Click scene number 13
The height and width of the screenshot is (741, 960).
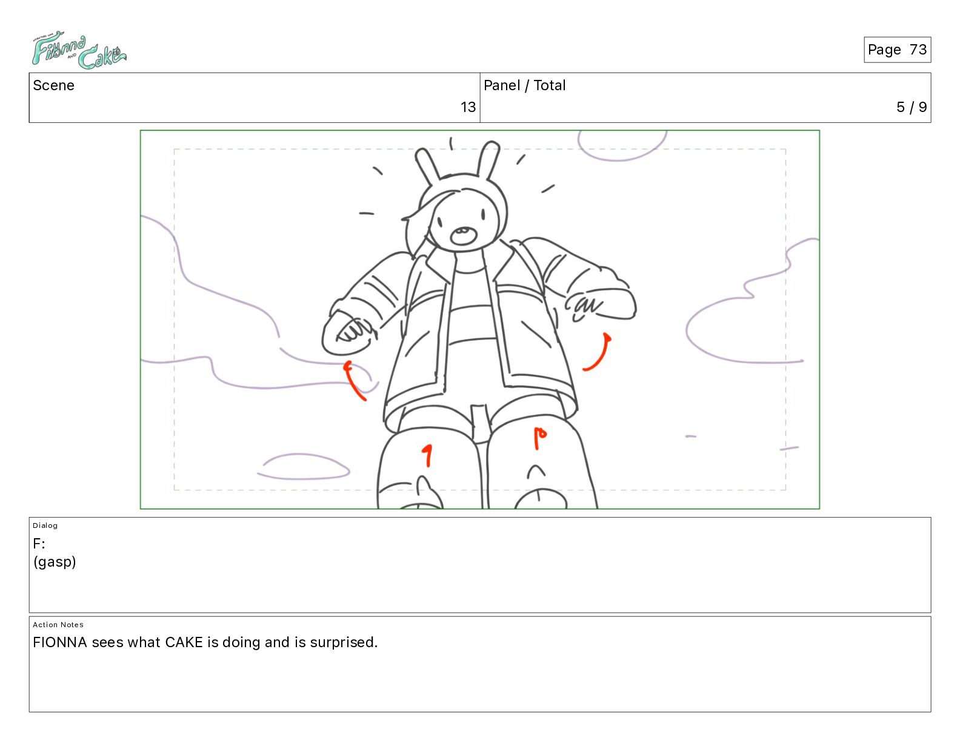(x=468, y=107)
